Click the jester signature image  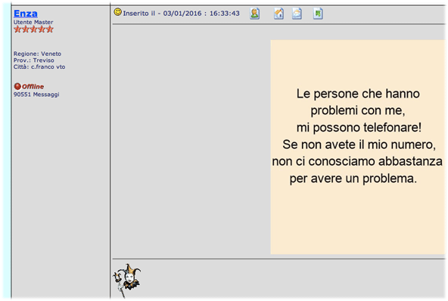click(126, 280)
